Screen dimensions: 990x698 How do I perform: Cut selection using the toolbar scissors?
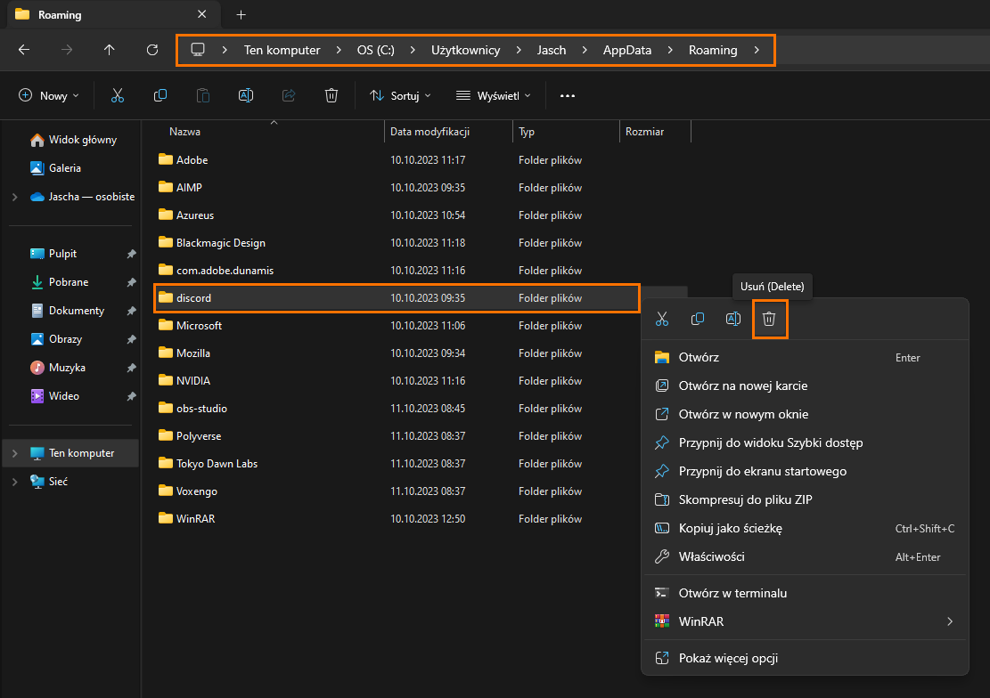tap(118, 95)
